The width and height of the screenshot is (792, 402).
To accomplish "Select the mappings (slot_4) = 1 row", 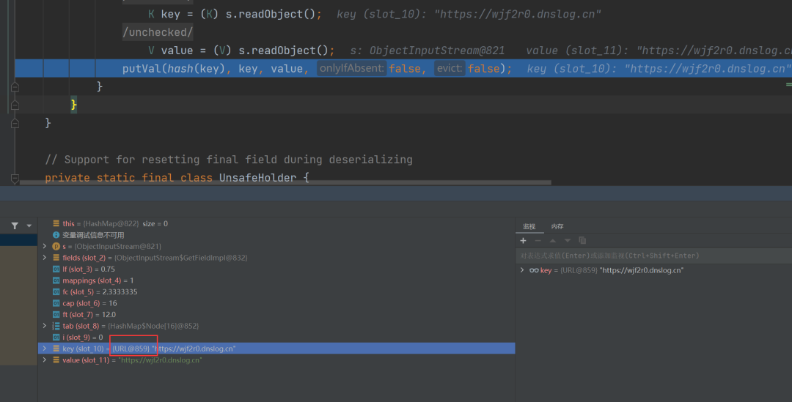I will tap(276, 280).
